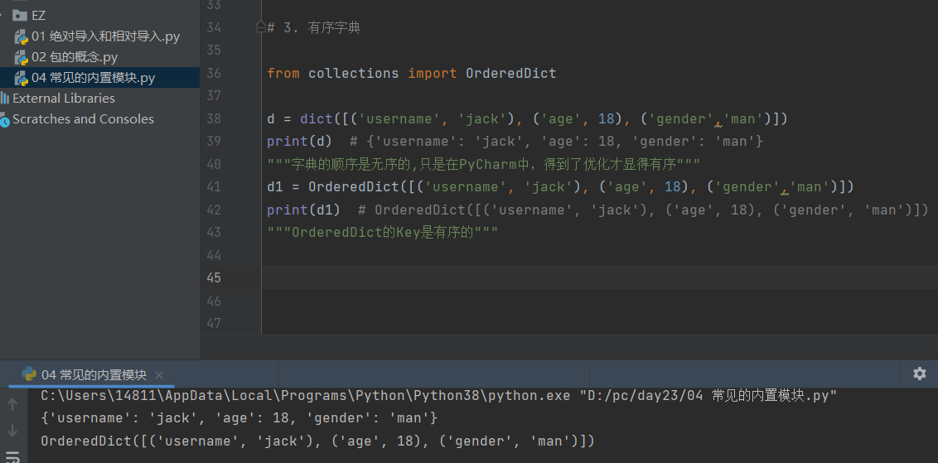Click line number 36 in the gutter

214,74
